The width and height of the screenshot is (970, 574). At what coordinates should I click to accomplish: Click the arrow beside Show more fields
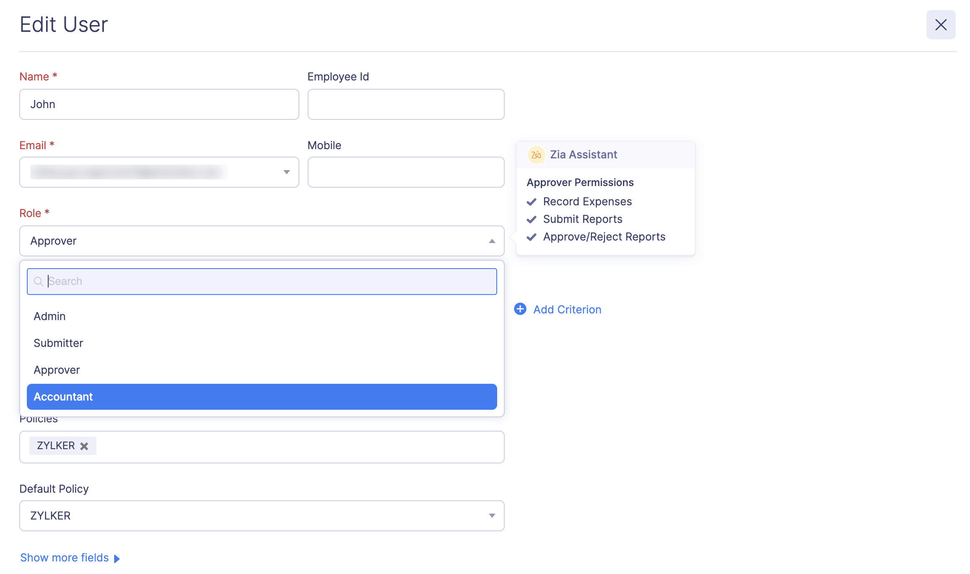point(117,558)
